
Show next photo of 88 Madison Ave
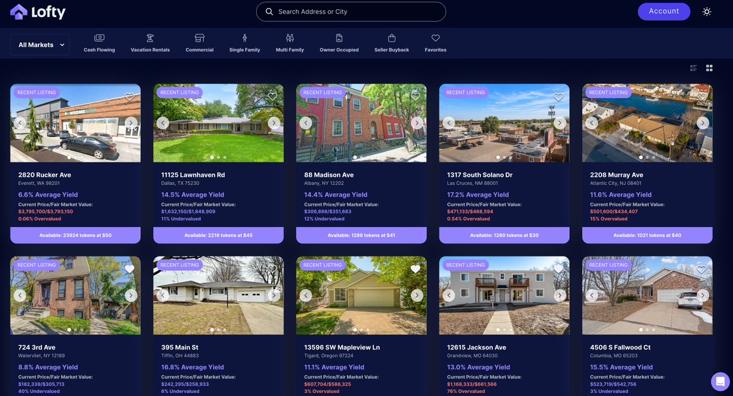click(x=417, y=122)
